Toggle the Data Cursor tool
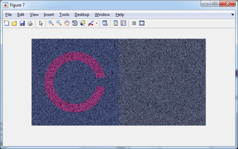The image size is (238, 149). pyautogui.click(x=83, y=23)
